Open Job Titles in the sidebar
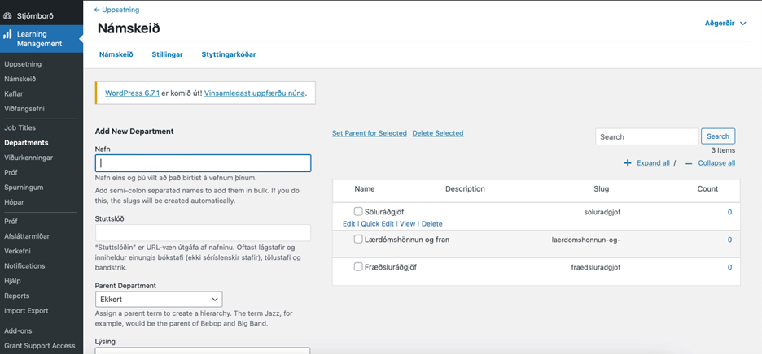 pyautogui.click(x=20, y=128)
